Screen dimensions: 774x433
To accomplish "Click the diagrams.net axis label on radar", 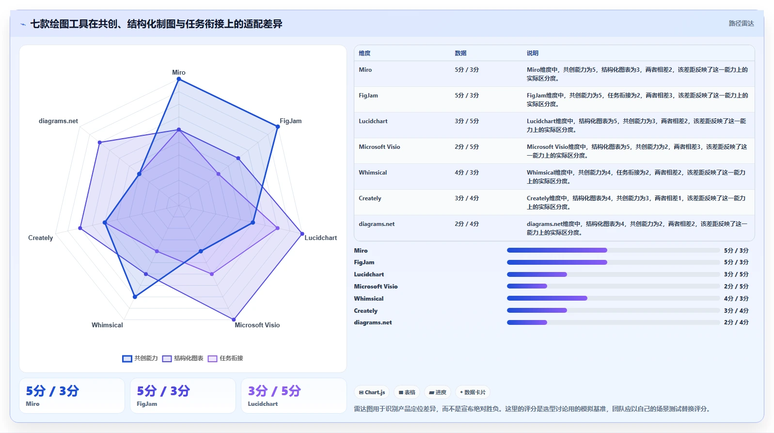I will [58, 121].
